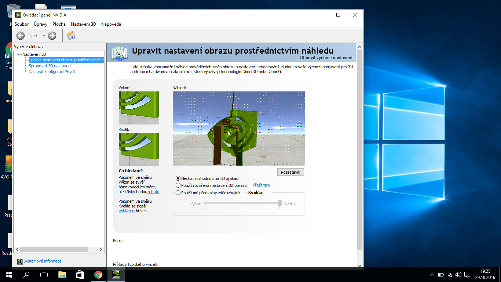The image size is (501, 282).
Task: Click the 'Přejít tam' link
Action: pyautogui.click(x=261, y=185)
